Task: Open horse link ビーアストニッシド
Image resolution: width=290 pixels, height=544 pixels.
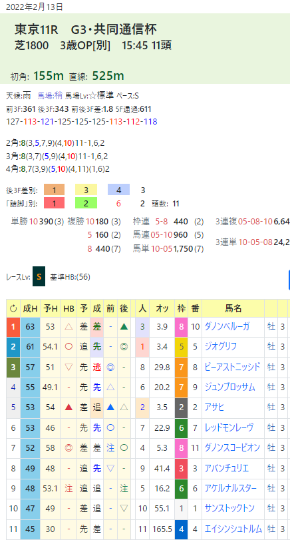Action: (x=233, y=367)
